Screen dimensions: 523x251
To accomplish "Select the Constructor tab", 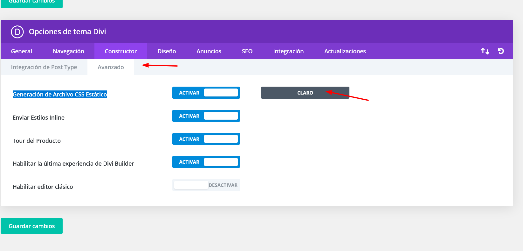I will [x=121, y=51].
